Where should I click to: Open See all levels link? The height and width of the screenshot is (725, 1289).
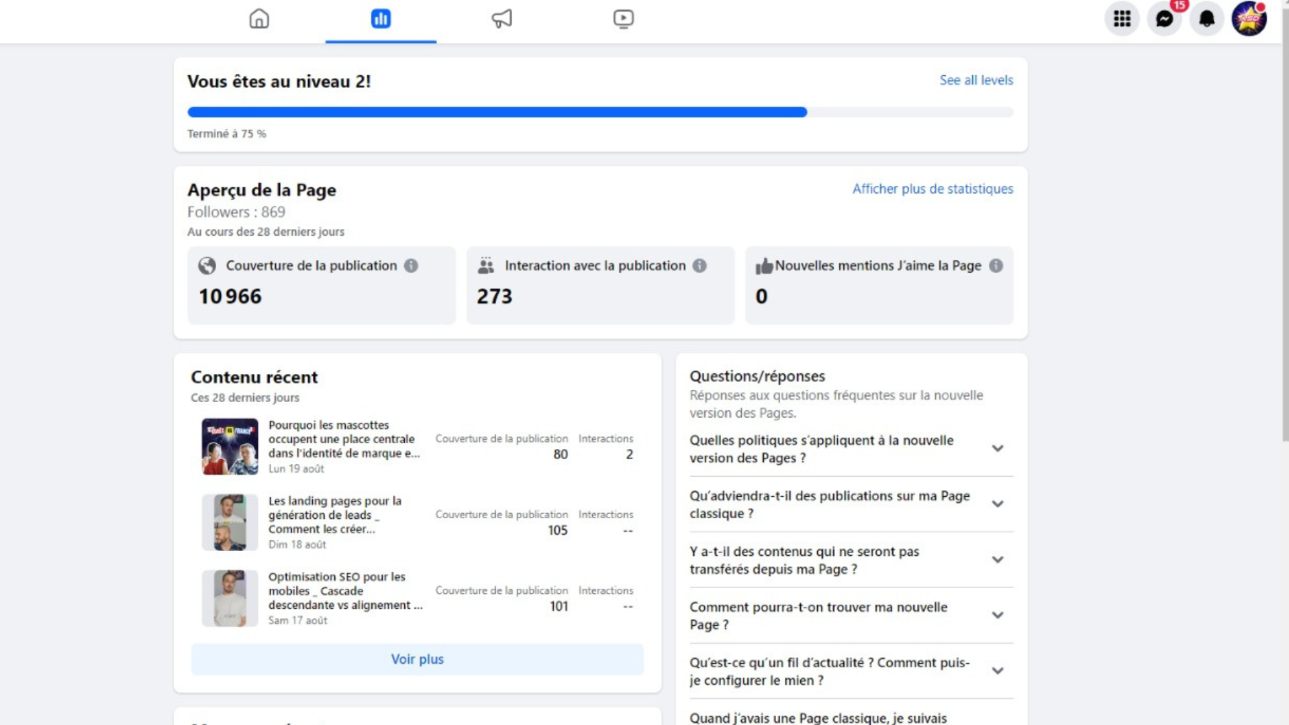click(x=976, y=80)
